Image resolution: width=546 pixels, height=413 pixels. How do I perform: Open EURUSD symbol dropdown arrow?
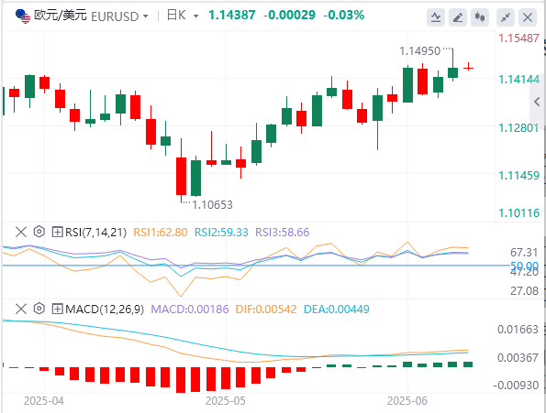[146, 16]
